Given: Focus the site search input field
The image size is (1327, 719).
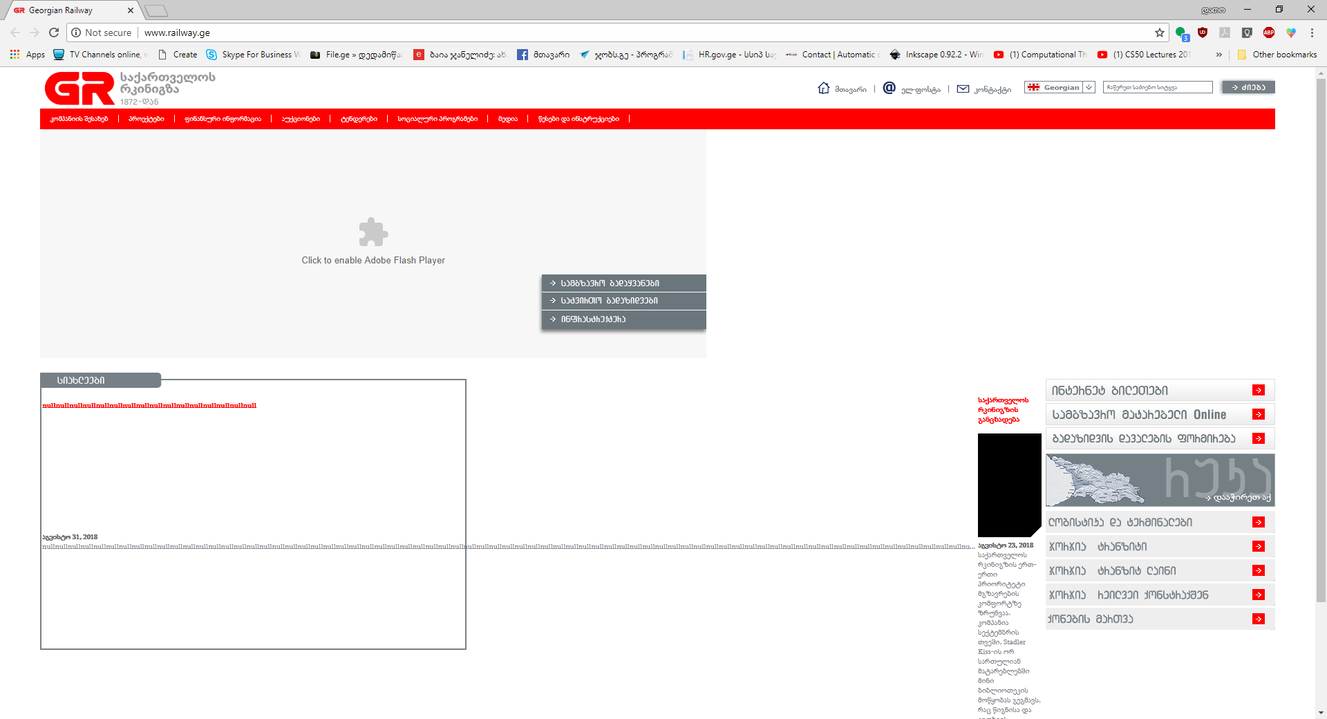Looking at the screenshot, I should pos(1158,87).
